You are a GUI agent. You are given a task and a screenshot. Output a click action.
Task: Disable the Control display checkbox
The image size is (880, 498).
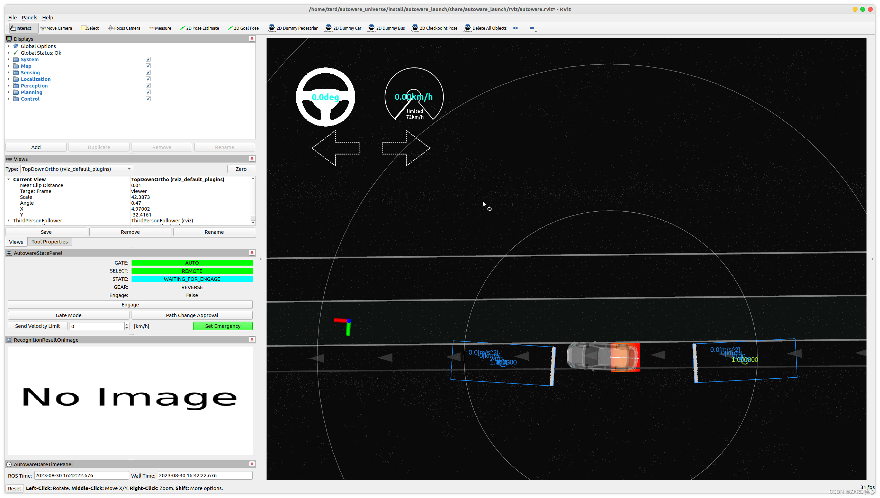(148, 99)
